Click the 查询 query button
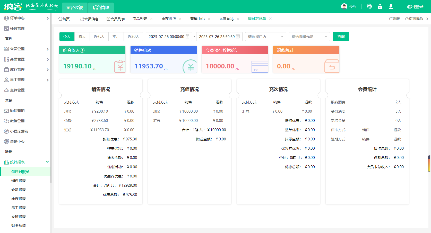The image size is (431, 233). (x=341, y=37)
